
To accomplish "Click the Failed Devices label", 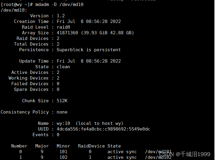I will [x=30, y=84].
